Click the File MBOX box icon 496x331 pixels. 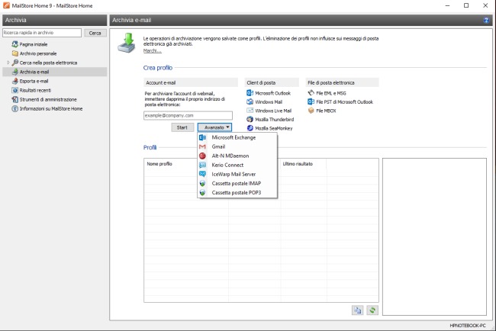(x=311, y=111)
